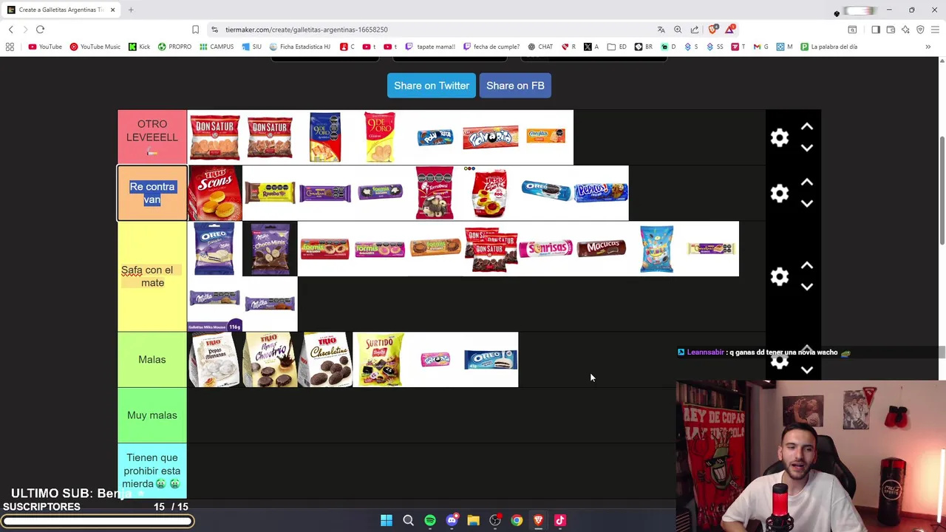The width and height of the screenshot is (946, 532).
Task: Move Malas row down with arrow
Action: point(807,370)
